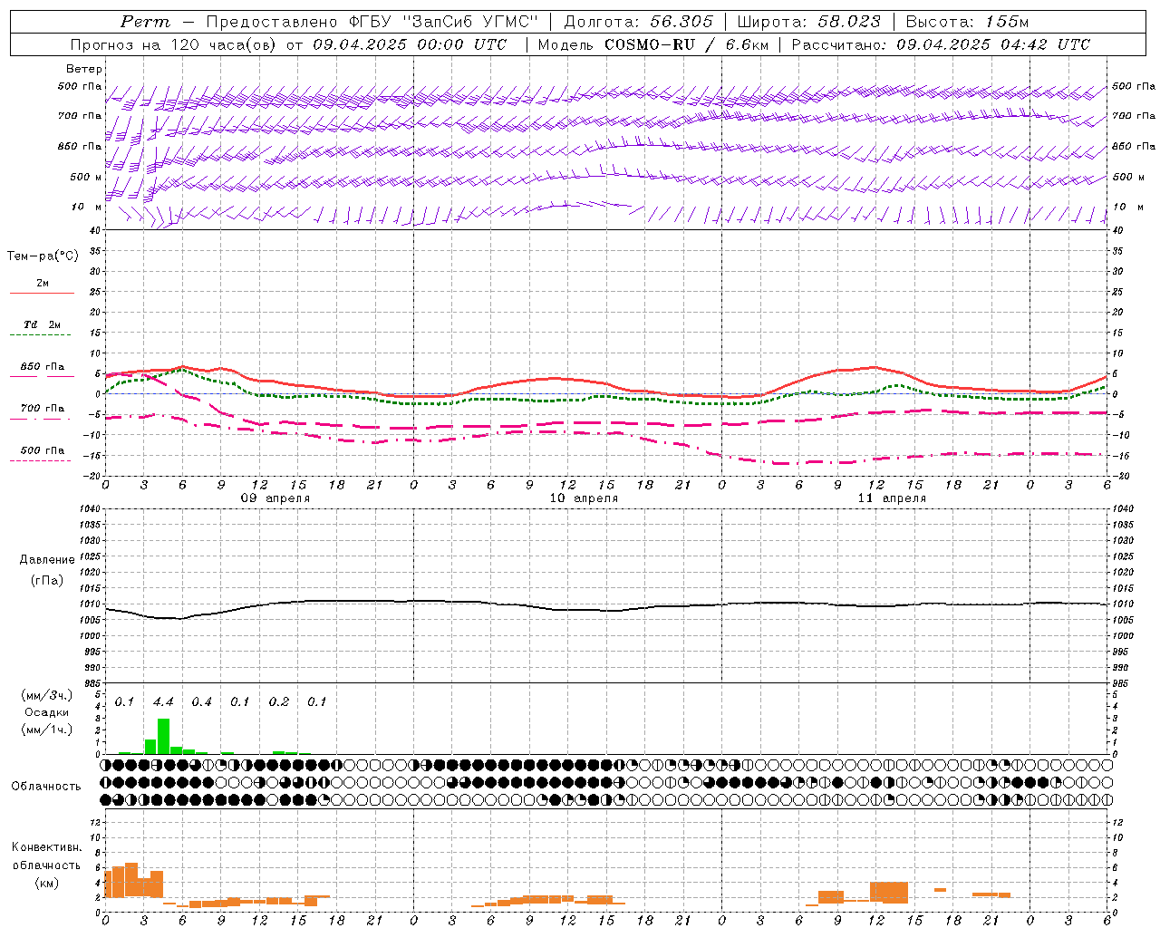Select the forecast start '09.04.2025 00:00 UTC'
The width and height of the screenshot is (1160, 928).
tap(411, 44)
